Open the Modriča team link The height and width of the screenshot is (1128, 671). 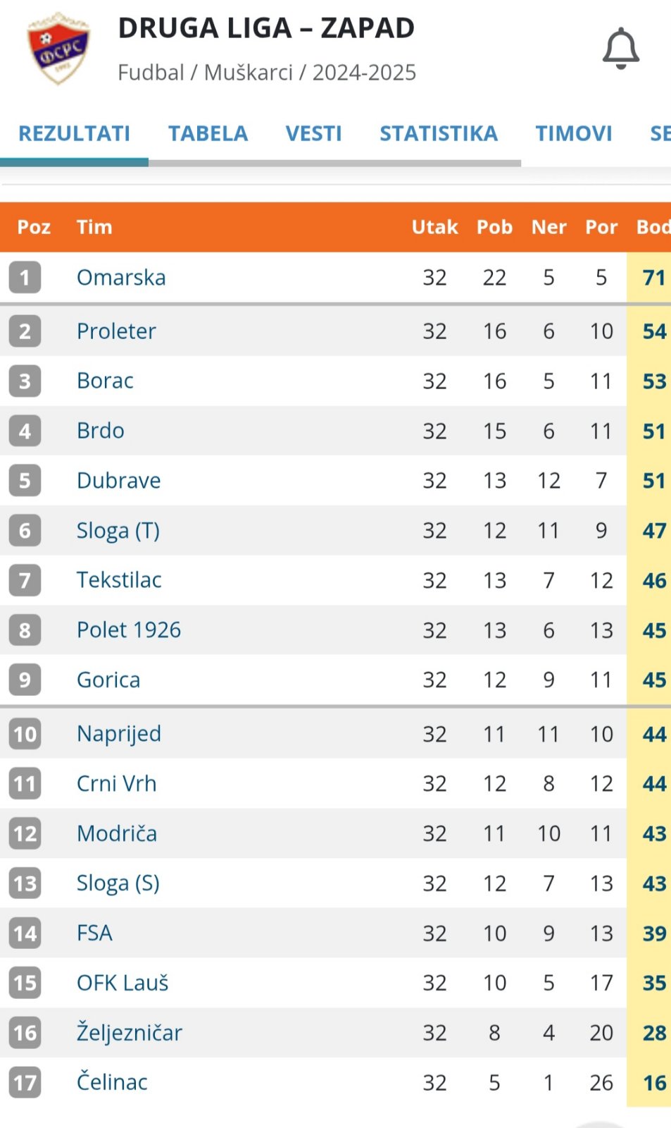tap(117, 833)
